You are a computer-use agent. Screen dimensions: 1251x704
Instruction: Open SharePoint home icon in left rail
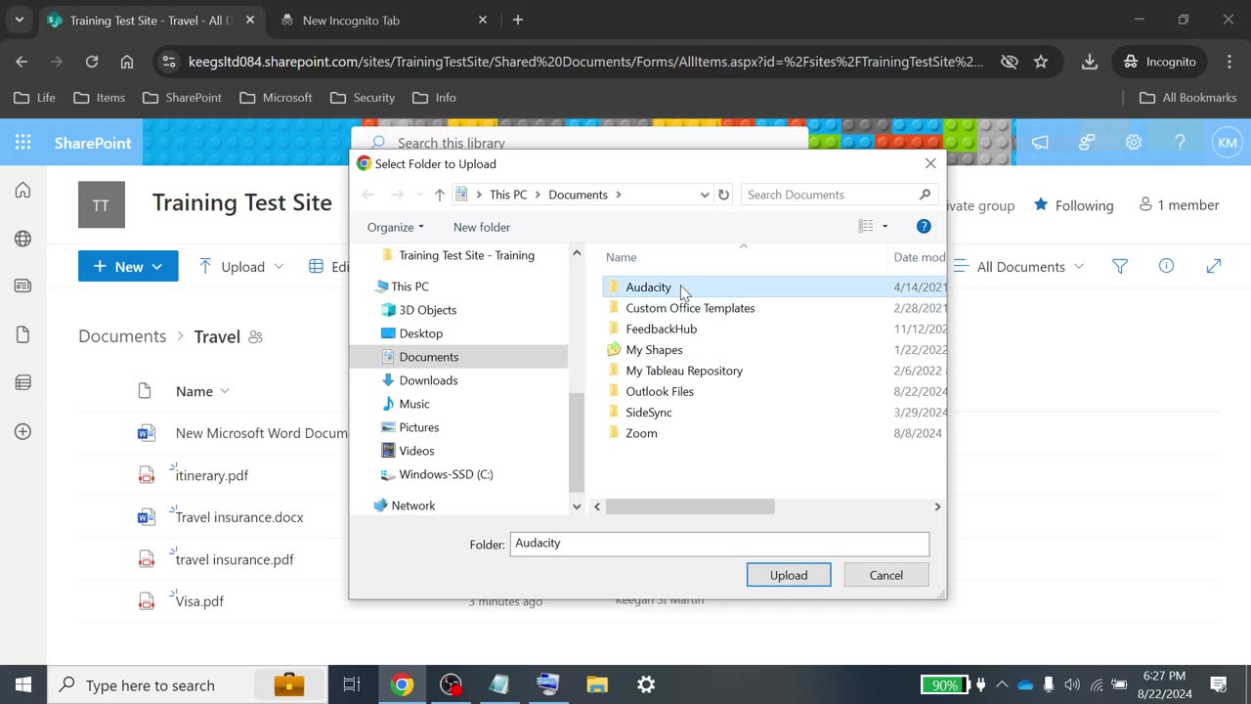(23, 191)
